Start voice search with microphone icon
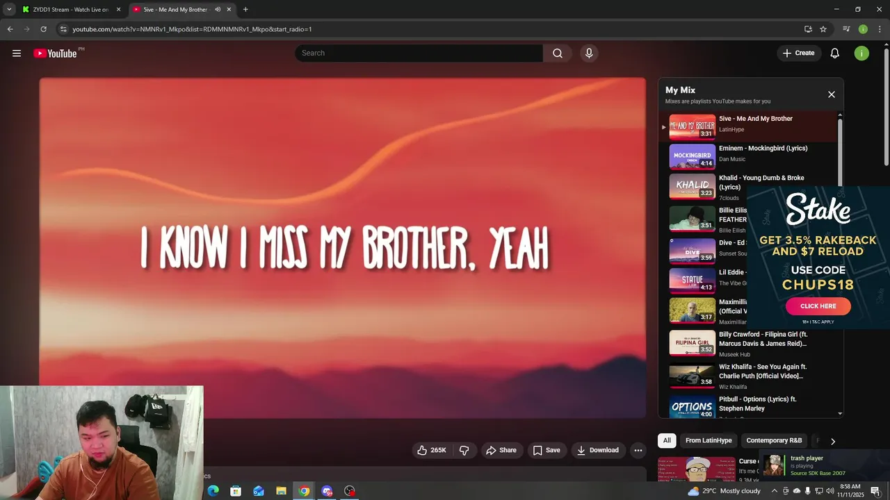890x500 pixels. tap(589, 53)
